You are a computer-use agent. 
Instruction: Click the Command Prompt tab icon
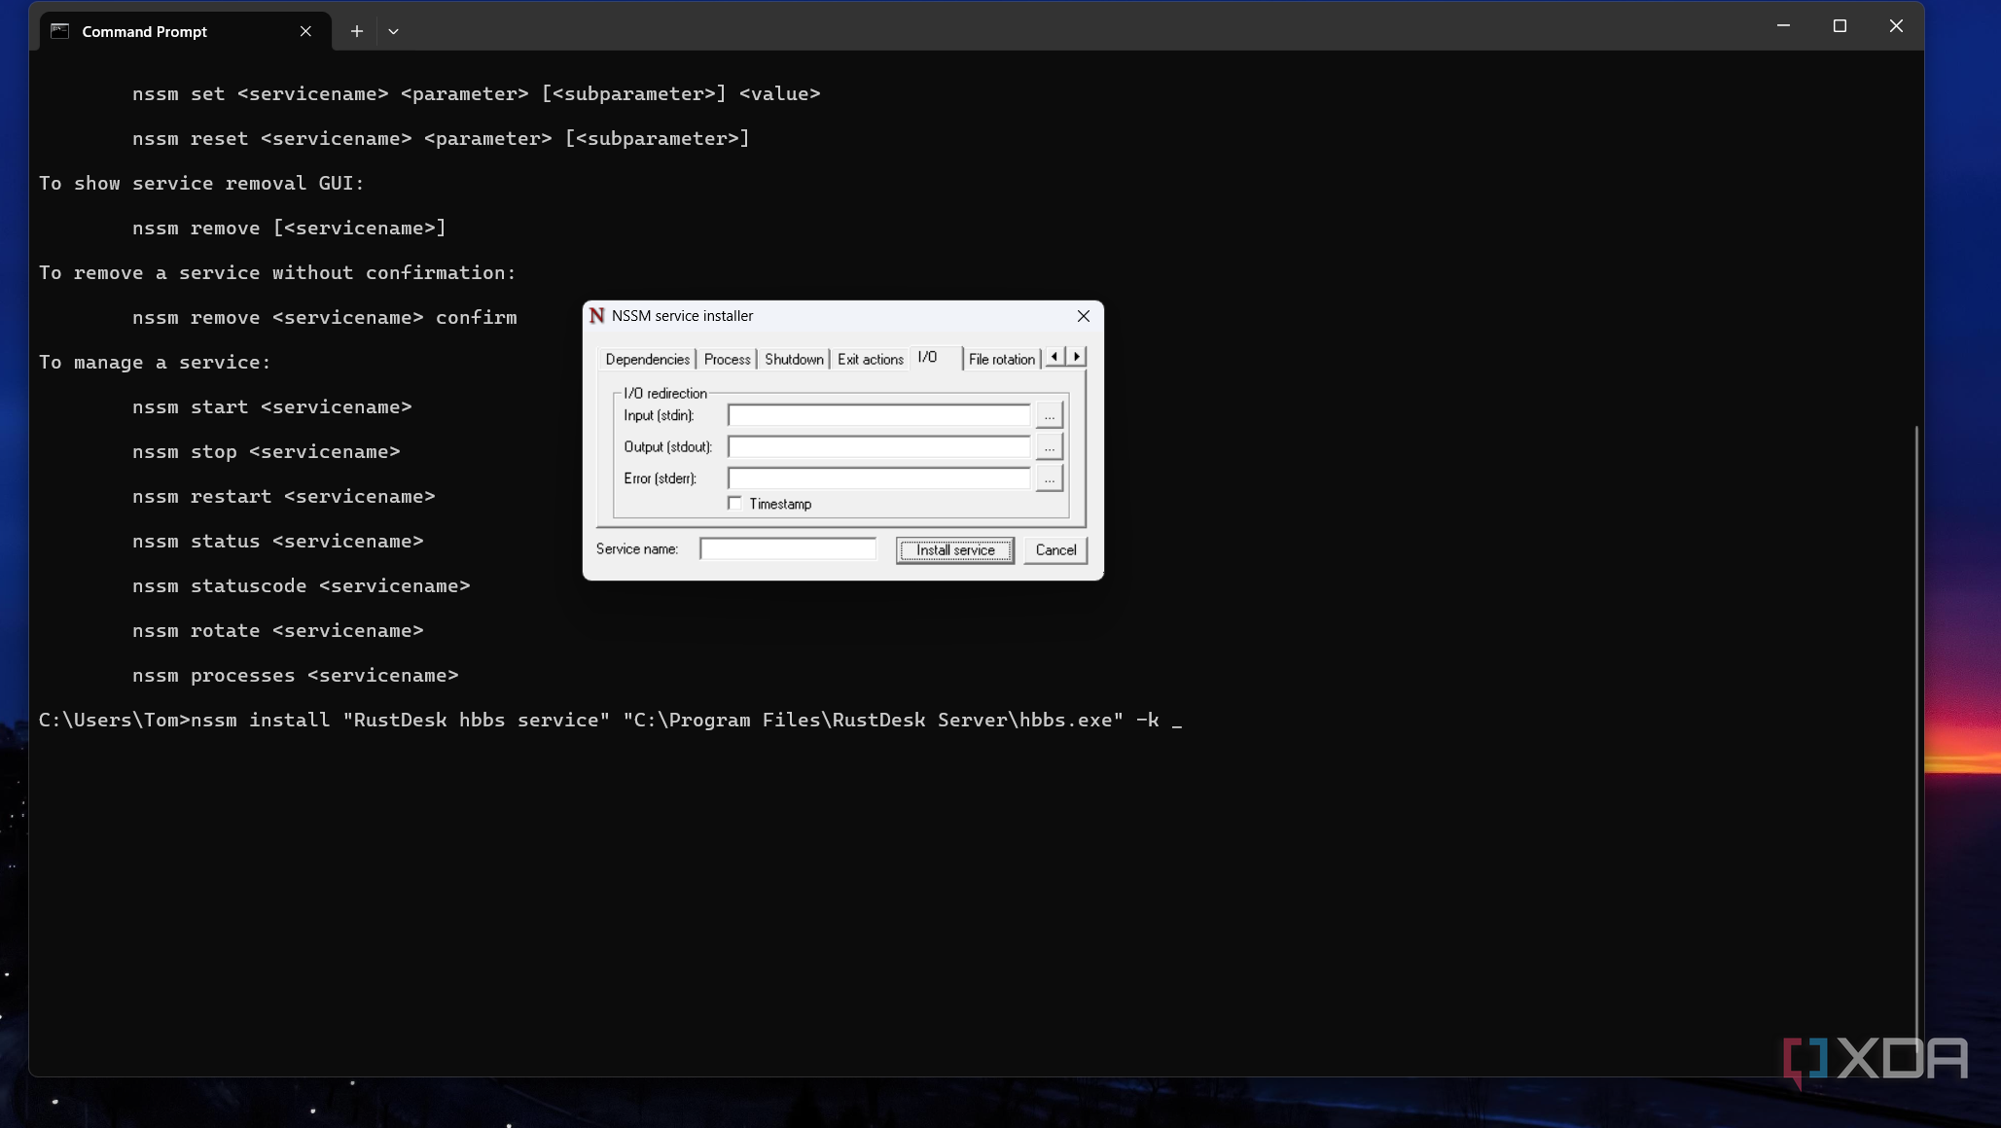(60, 31)
